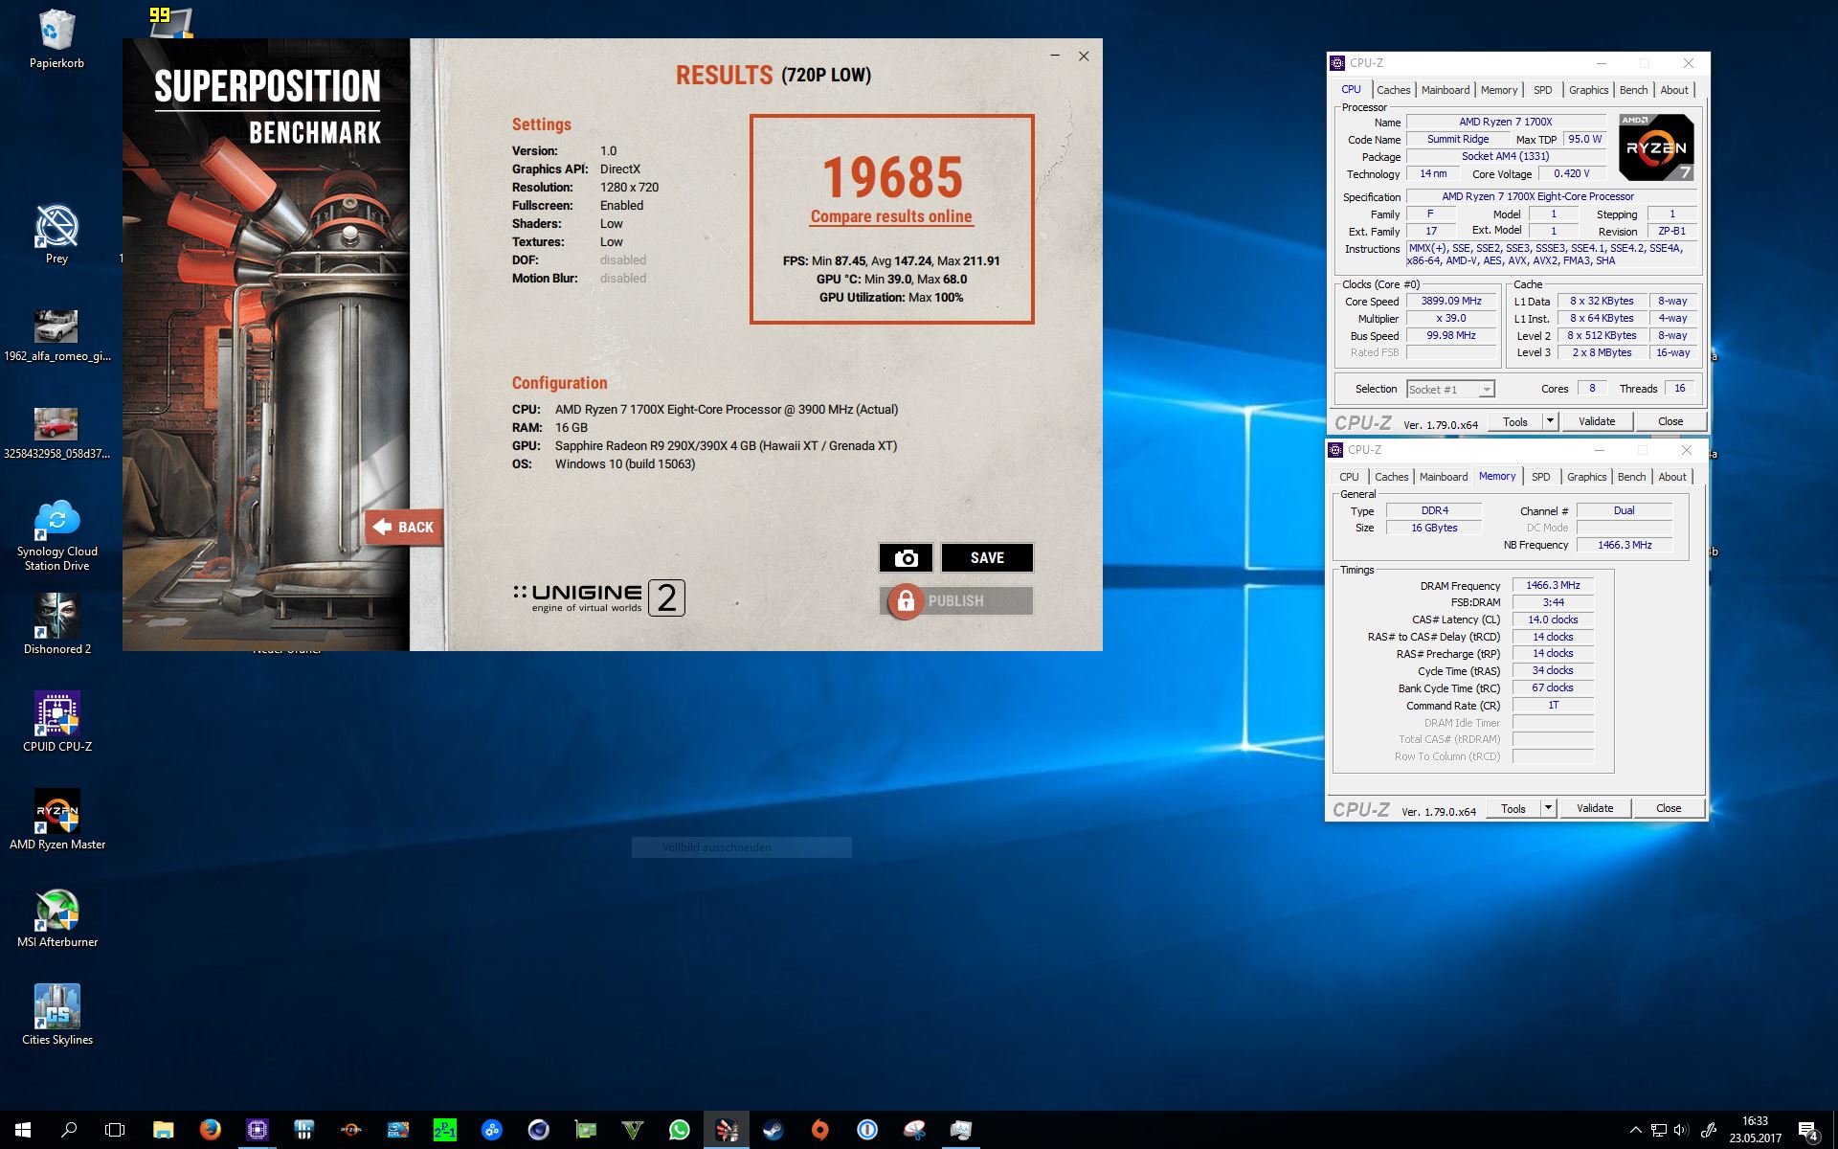Expand the Socket #1 selection dropdown

click(1486, 390)
